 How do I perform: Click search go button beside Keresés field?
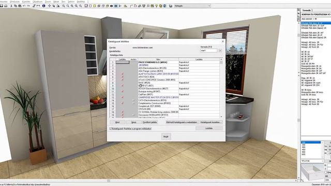coord(220,51)
